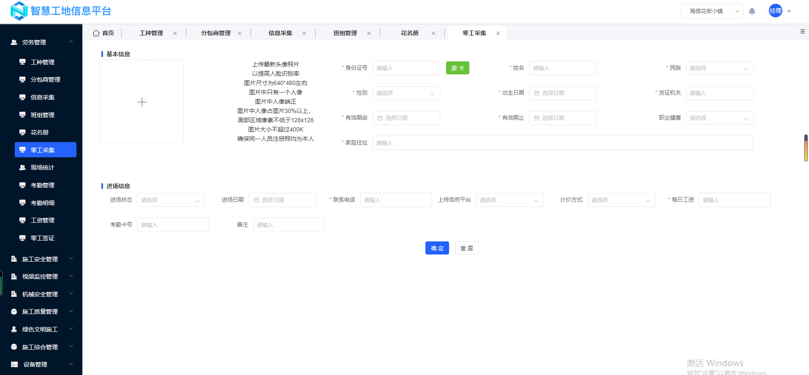The image size is (809, 375).
Task: Switch to the 班组管理 tab
Action: coord(345,33)
